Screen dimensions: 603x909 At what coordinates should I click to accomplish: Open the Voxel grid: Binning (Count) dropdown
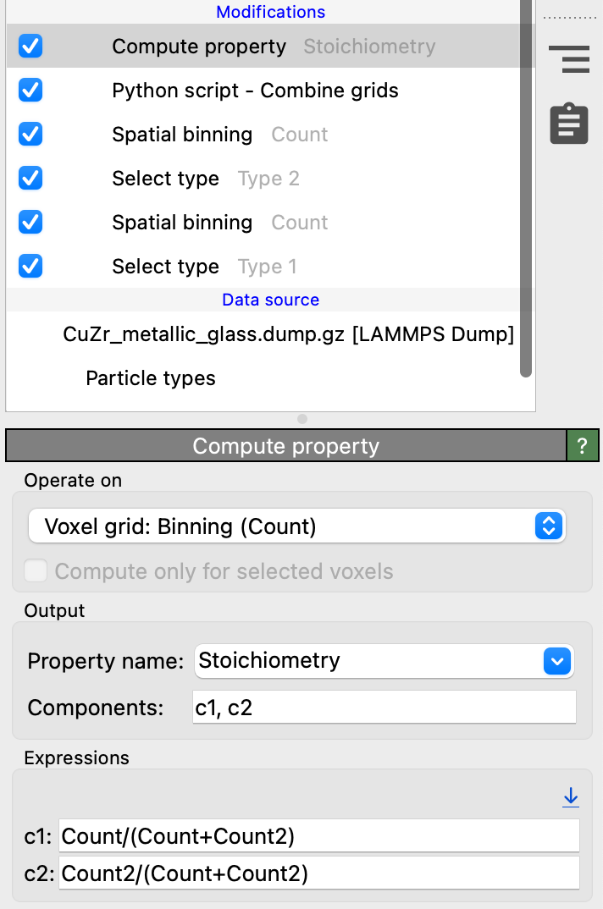(x=296, y=526)
